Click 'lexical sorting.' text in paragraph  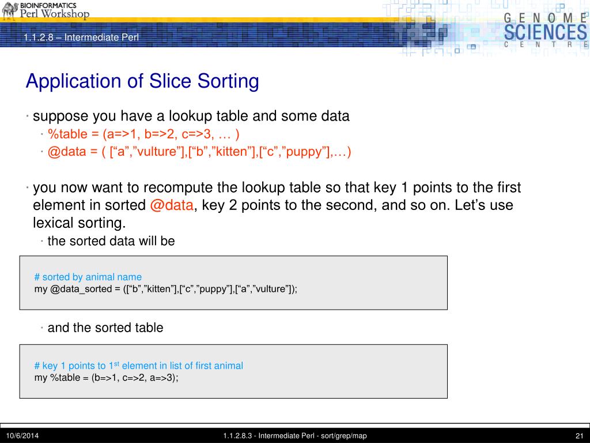80,223
